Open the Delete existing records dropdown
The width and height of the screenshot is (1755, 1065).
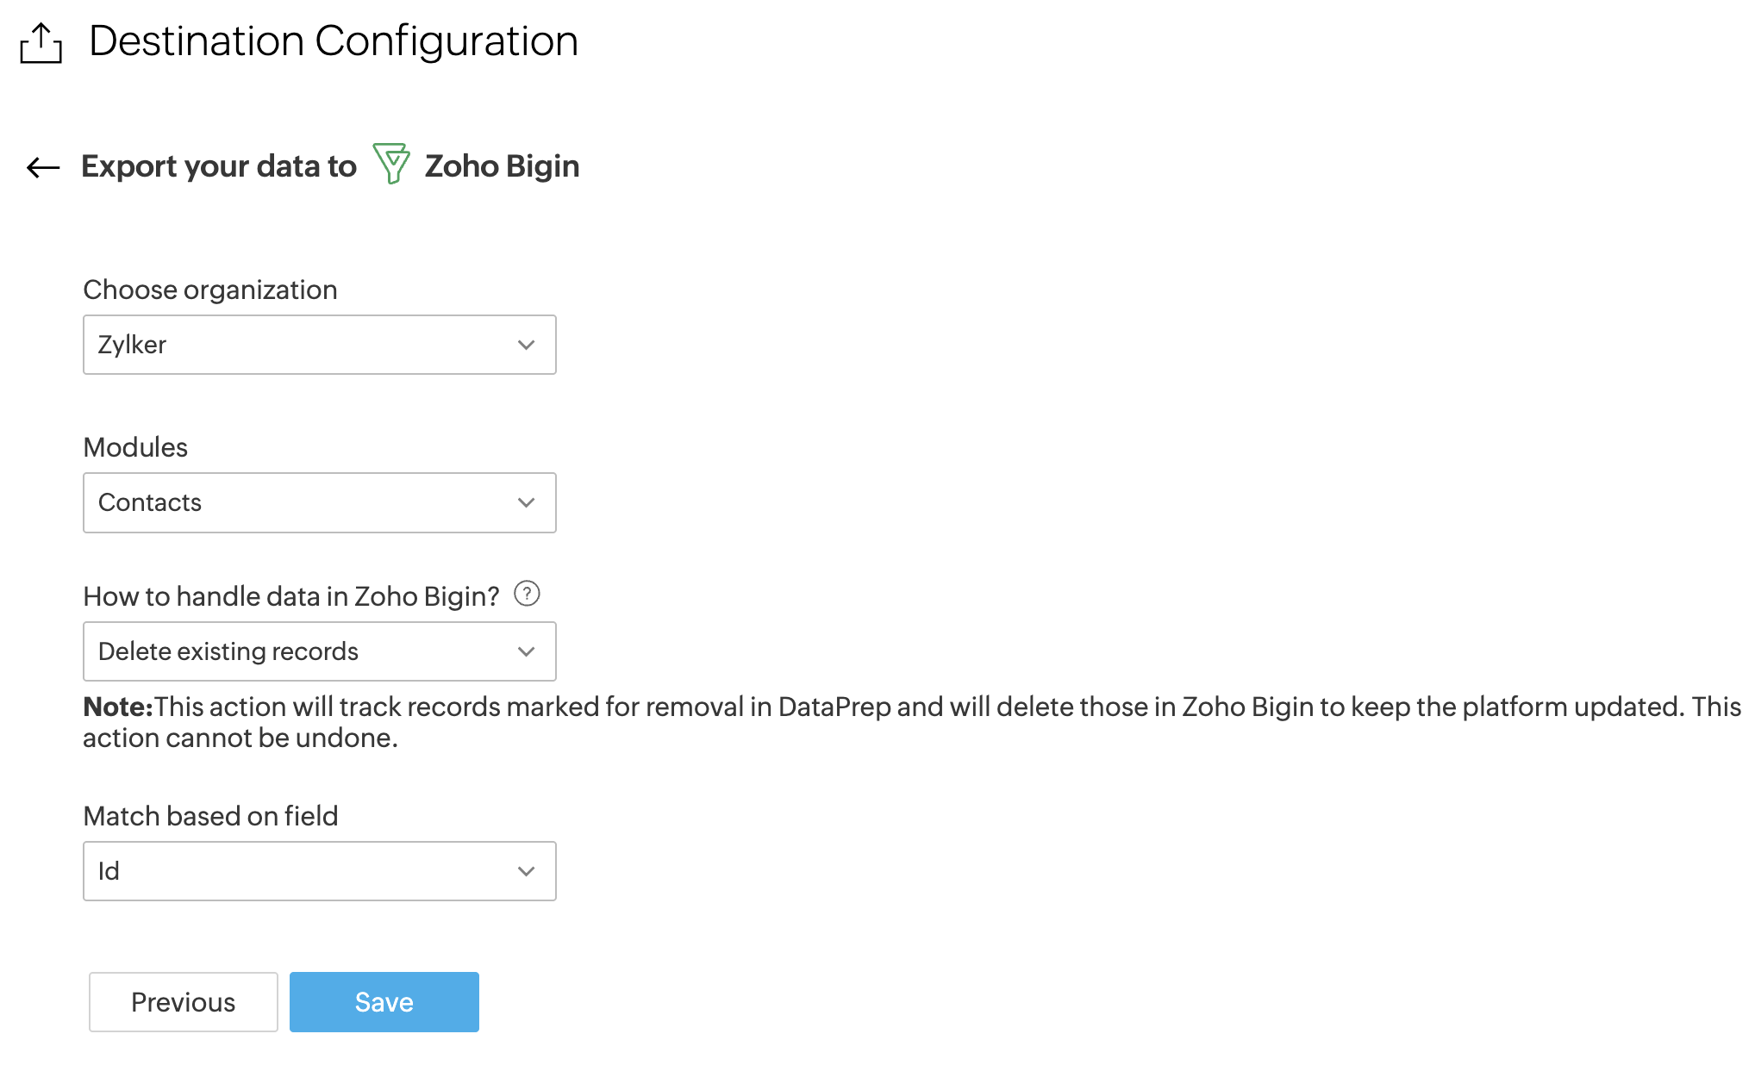(x=302, y=651)
